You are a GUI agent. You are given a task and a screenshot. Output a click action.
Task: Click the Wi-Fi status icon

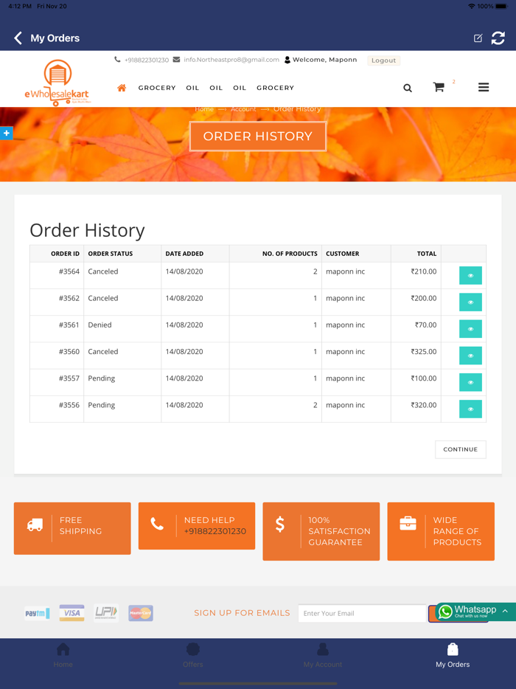coord(472,6)
